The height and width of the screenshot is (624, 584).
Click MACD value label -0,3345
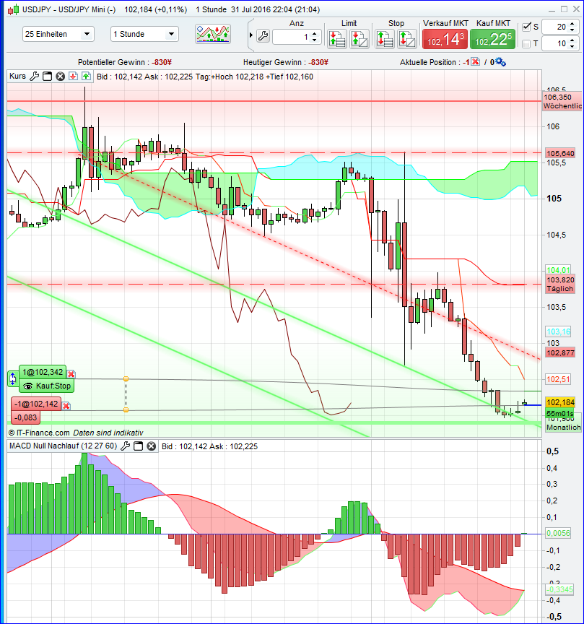559,589
